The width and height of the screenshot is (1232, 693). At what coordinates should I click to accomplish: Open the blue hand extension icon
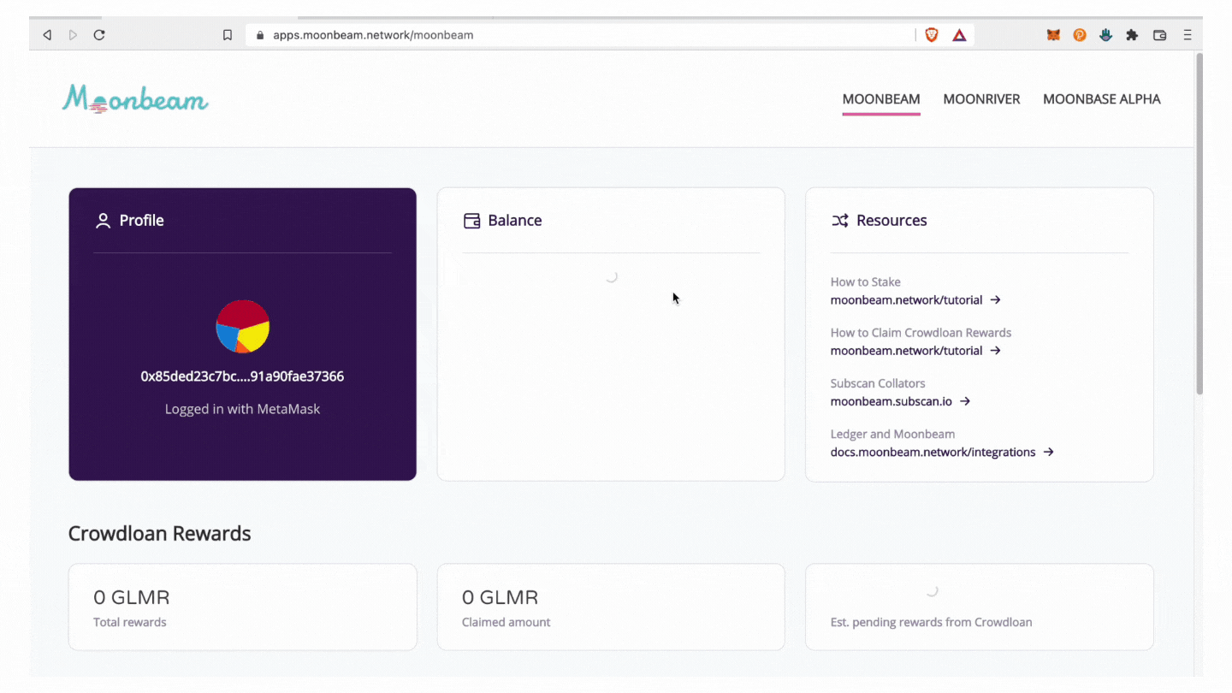(x=1106, y=35)
